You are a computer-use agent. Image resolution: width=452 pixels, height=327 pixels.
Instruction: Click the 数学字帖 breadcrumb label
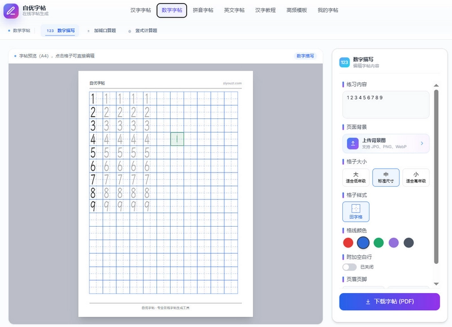tap(21, 30)
